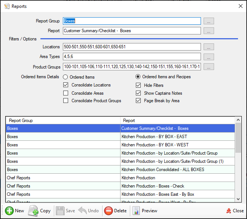Image resolution: width=247 pixels, height=219 pixels.
Task: Select the Ordered Items radio button
Action: point(65,77)
